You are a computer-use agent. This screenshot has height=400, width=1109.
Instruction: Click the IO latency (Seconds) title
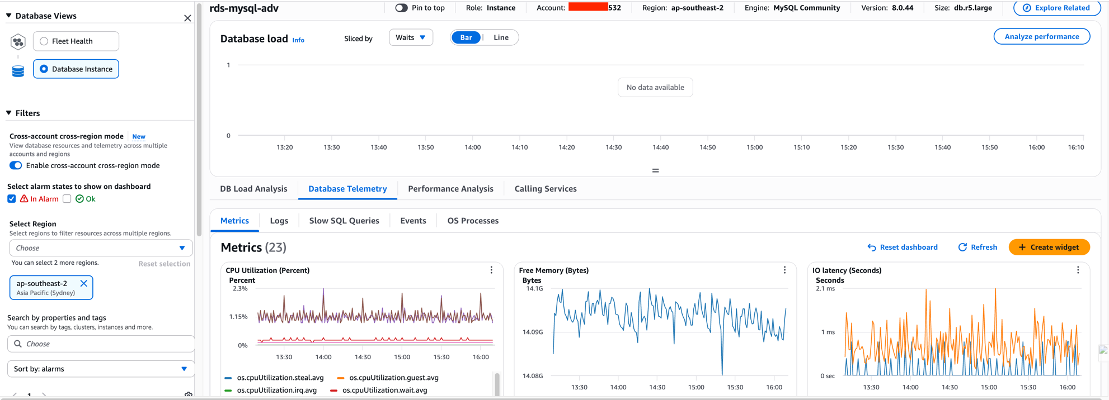(x=847, y=270)
